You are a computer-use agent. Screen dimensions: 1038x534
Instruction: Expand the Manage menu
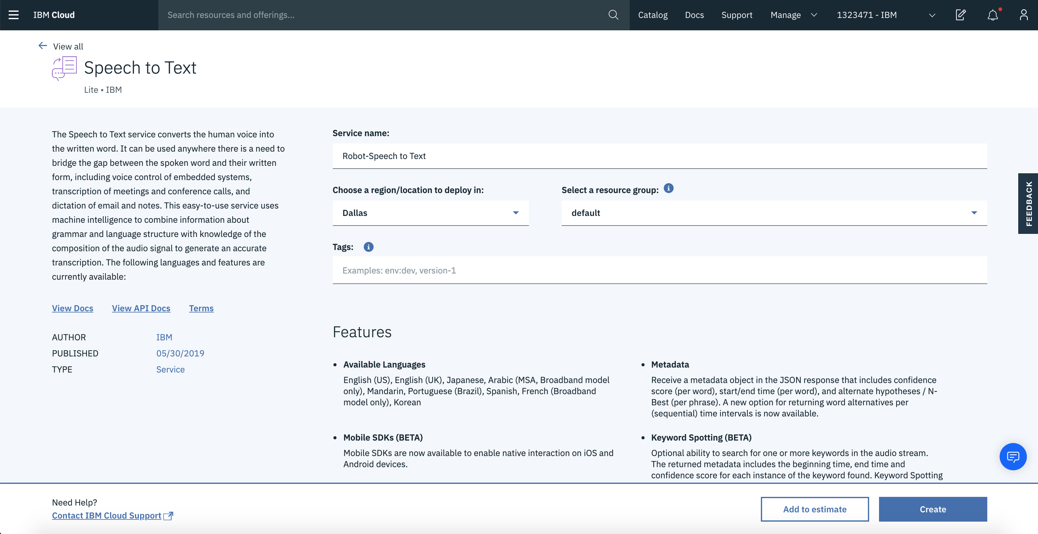pos(793,15)
